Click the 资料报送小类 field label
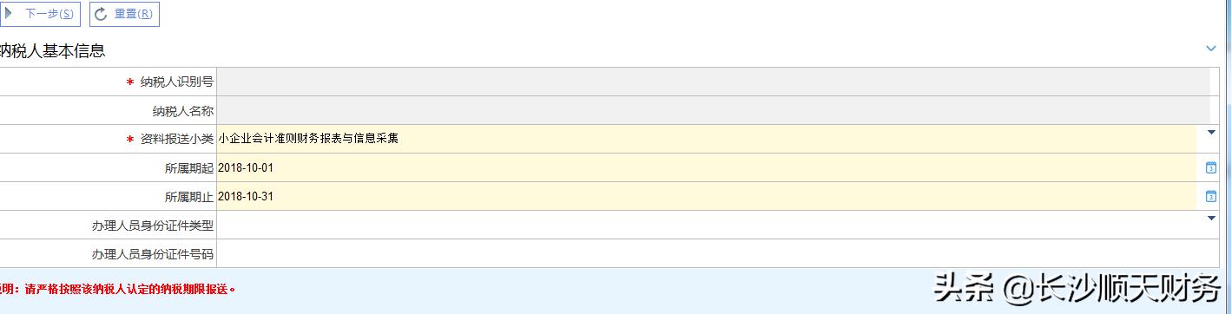This screenshot has height=314, width=1232. (177, 139)
